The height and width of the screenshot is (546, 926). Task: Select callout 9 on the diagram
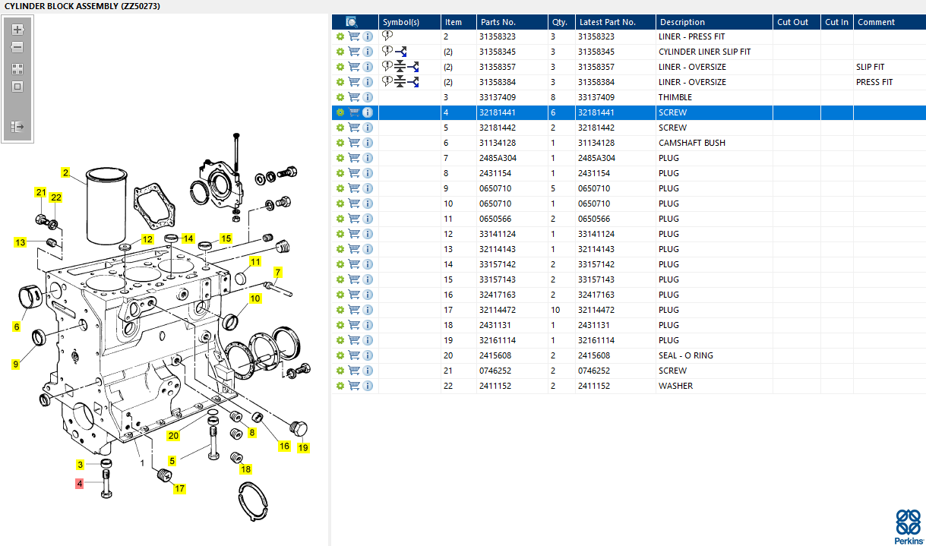[x=15, y=365]
